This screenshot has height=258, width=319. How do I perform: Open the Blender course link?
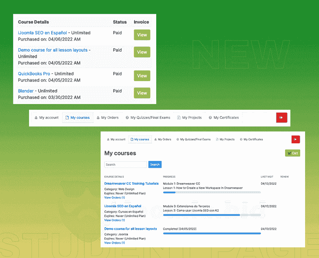point(26,91)
